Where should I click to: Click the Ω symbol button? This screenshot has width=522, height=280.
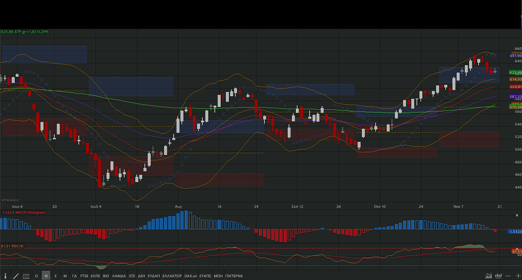(37, 276)
